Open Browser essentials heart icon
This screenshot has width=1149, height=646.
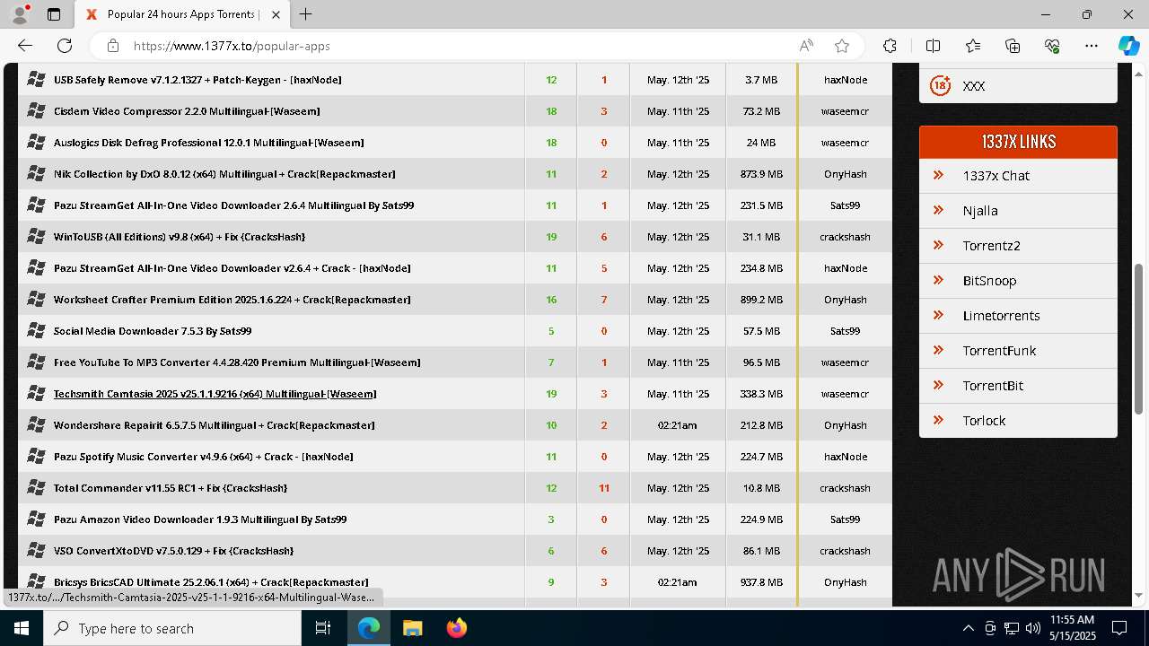point(1052,46)
